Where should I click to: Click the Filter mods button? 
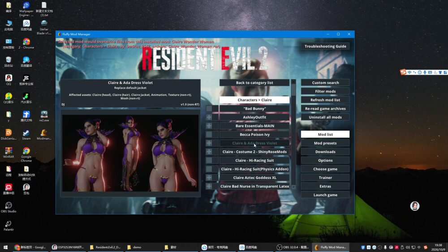pos(325,91)
